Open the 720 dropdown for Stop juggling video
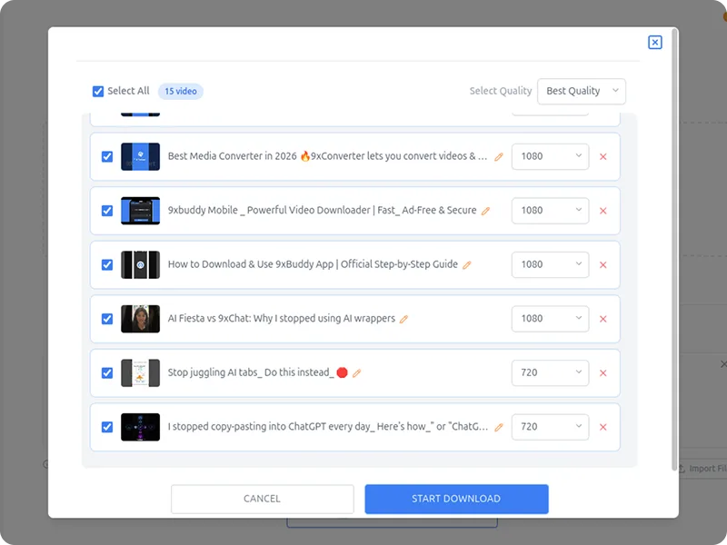 point(550,372)
